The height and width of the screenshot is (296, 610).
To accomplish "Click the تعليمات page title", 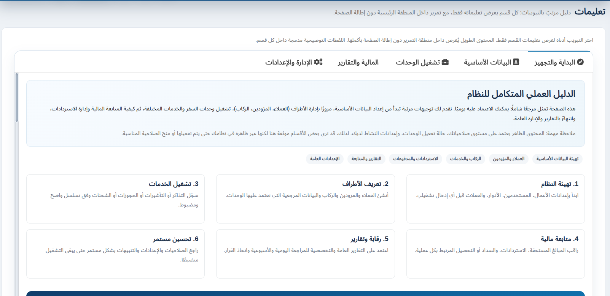I will pos(589,12).
